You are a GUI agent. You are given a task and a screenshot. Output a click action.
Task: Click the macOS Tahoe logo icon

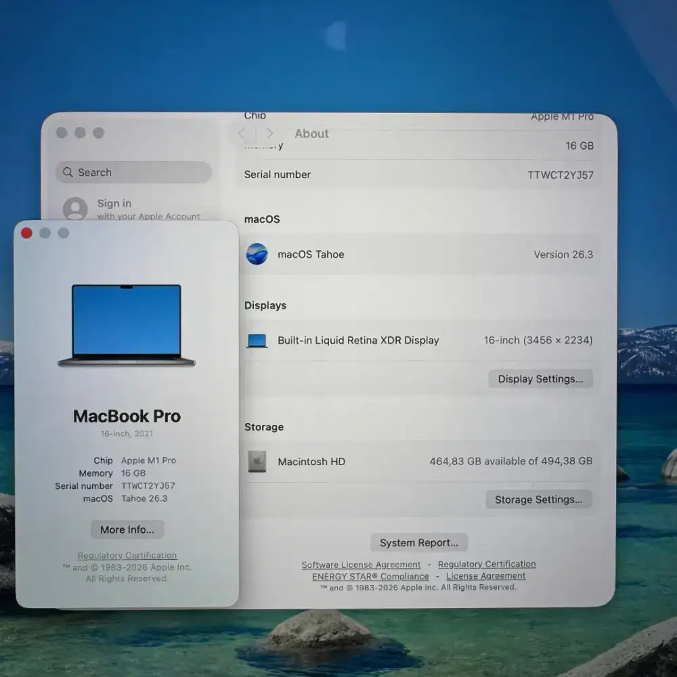pos(258,255)
